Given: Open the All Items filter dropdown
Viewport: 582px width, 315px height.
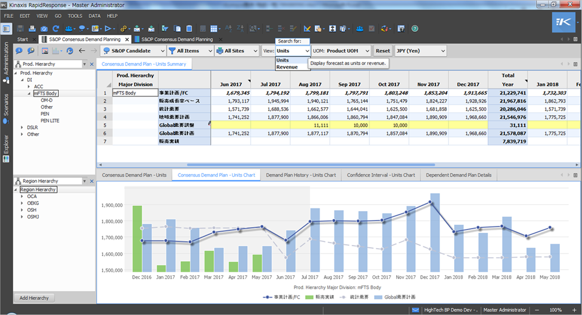Looking at the screenshot, I should 190,51.
